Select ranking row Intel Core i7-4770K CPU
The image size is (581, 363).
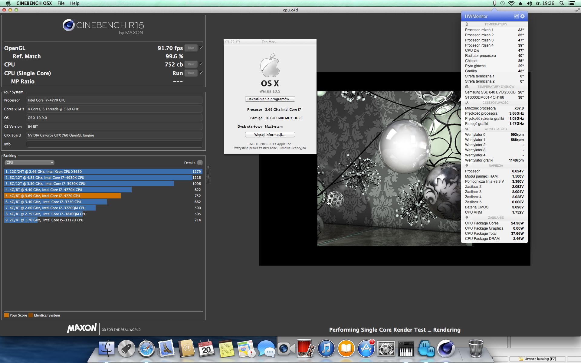103,190
